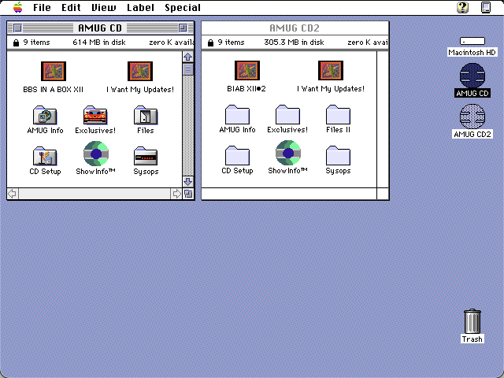Open the Apple menu
Viewport: 504px width, 378px height.
(18, 7)
